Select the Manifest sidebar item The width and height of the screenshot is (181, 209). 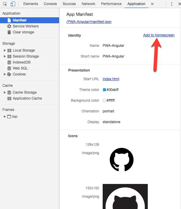[20, 20]
